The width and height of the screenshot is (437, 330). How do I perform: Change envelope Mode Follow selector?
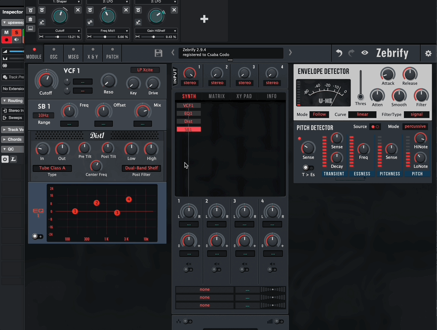point(319,115)
